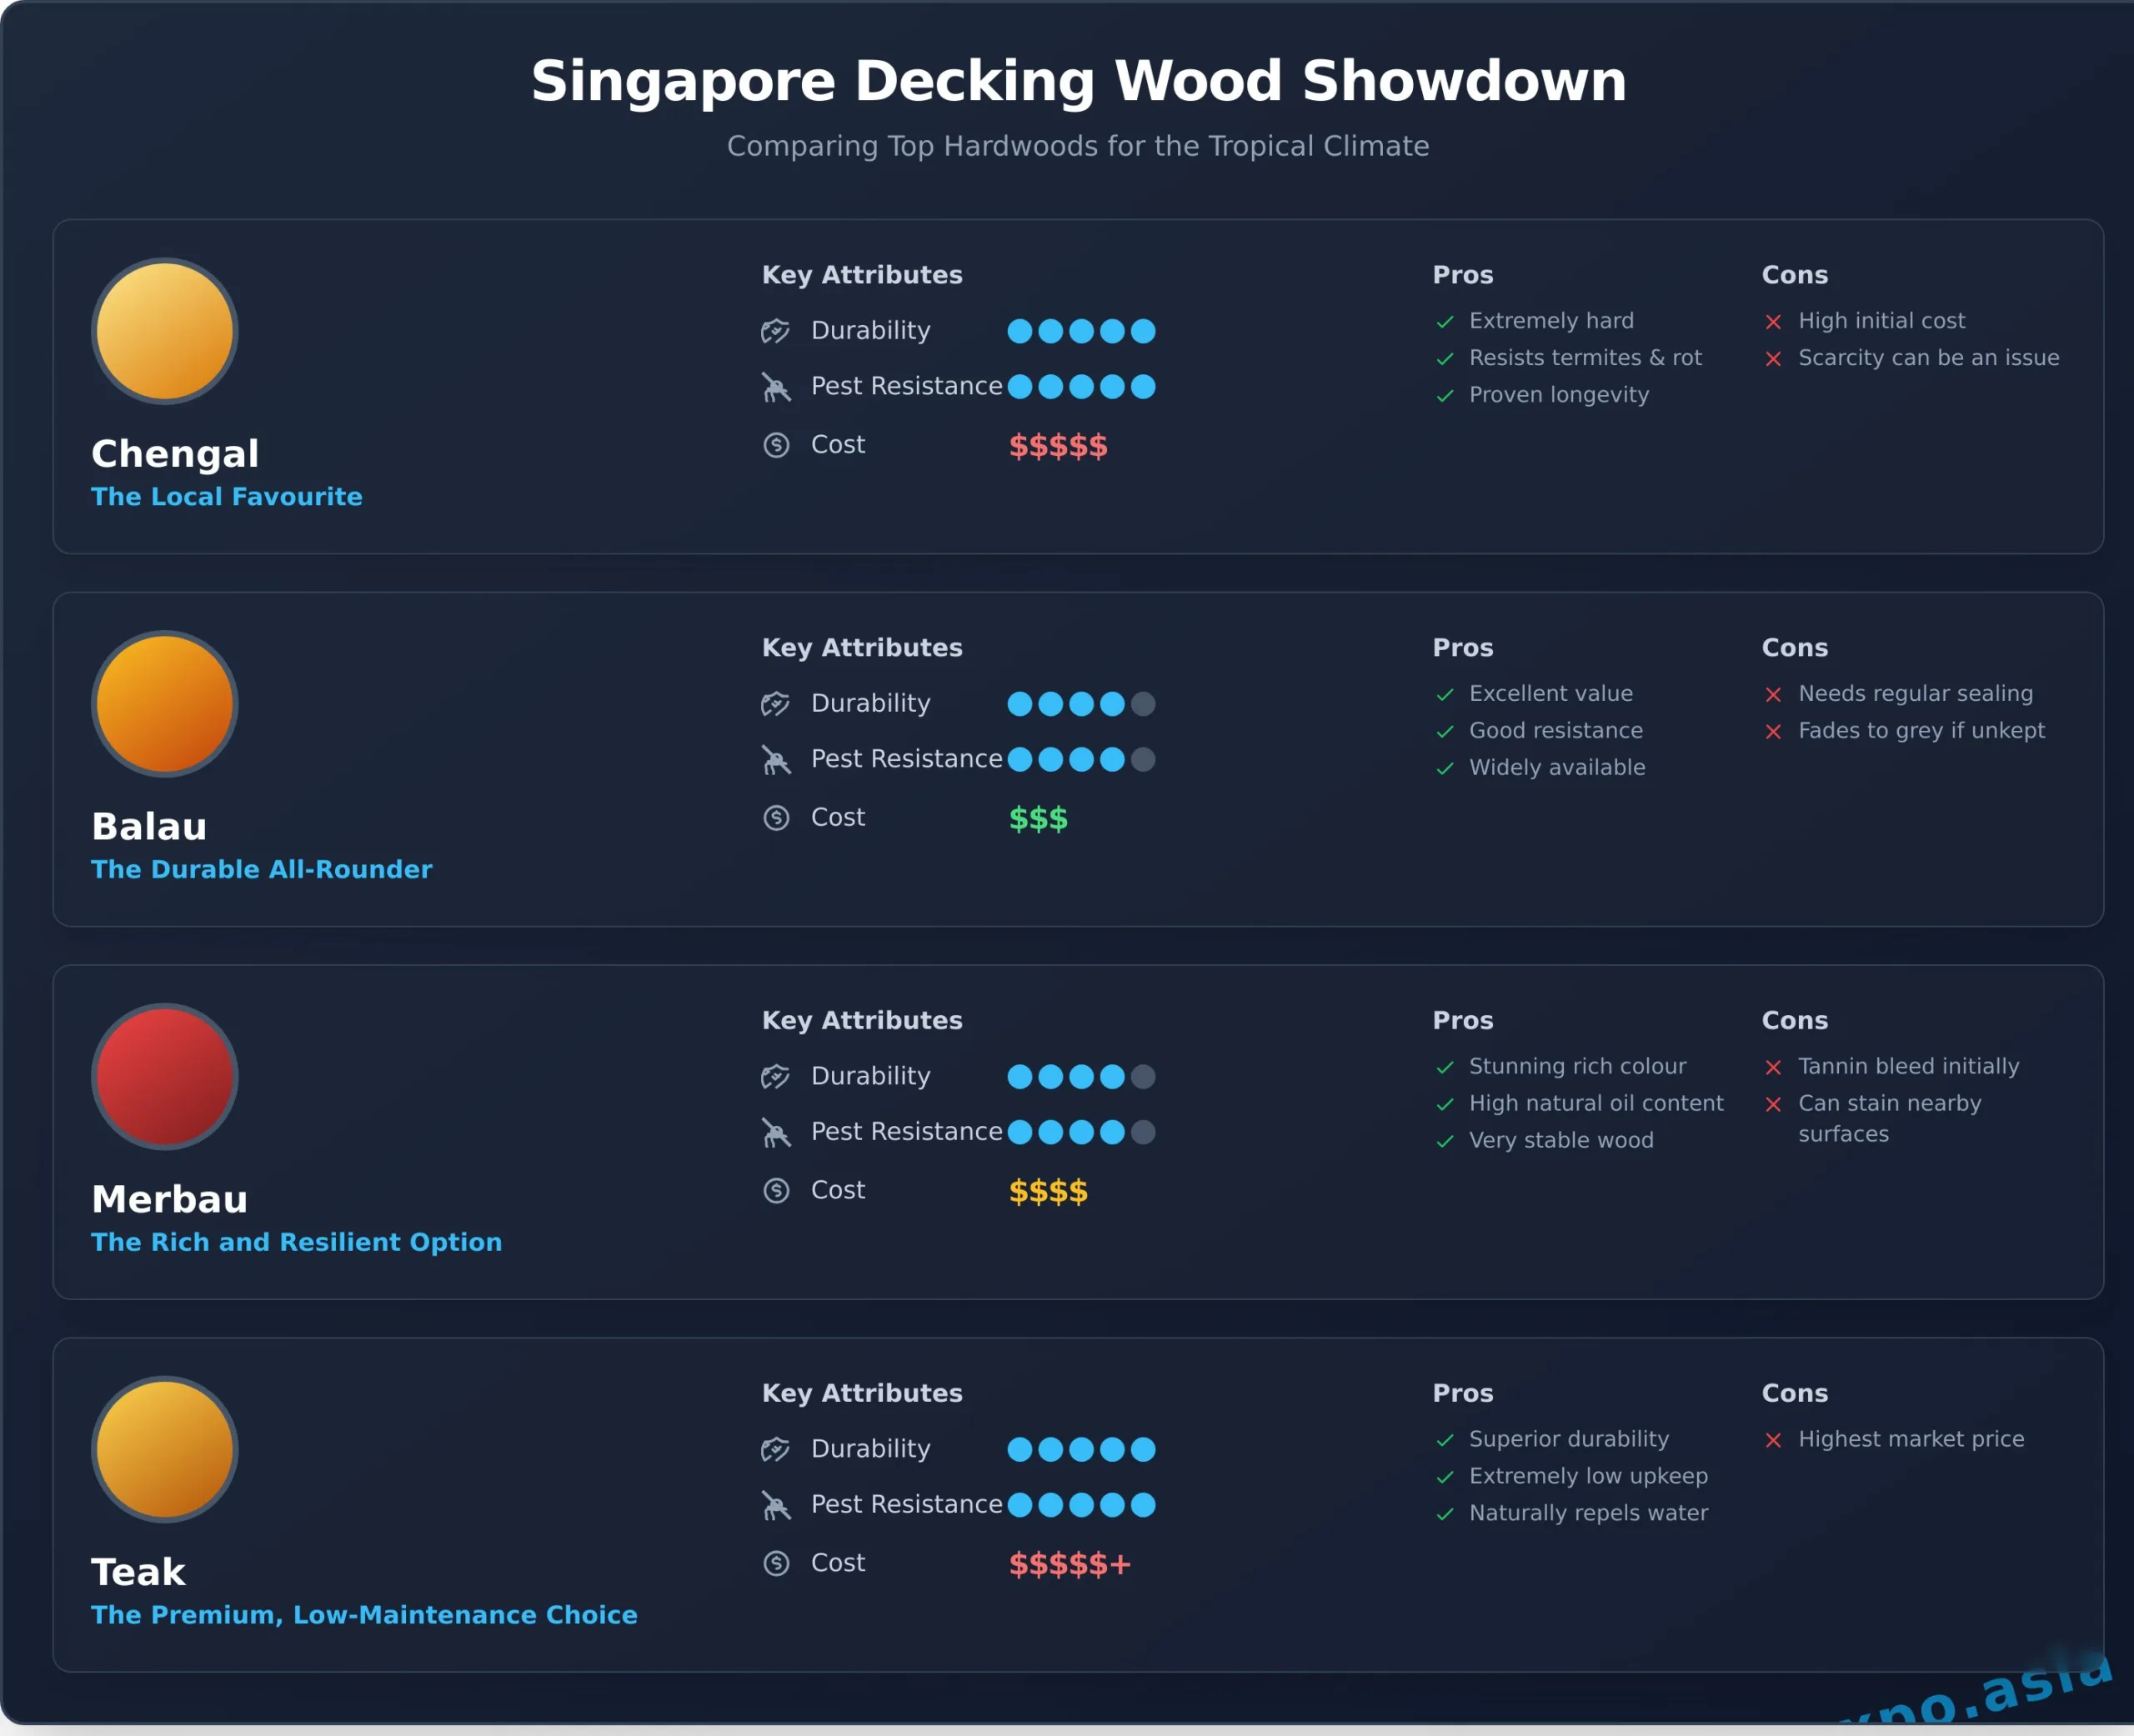Click the Merbau red wood colour swatch
The width and height of the screenshot is (2134, 1736).
[x=165, y=1077]
